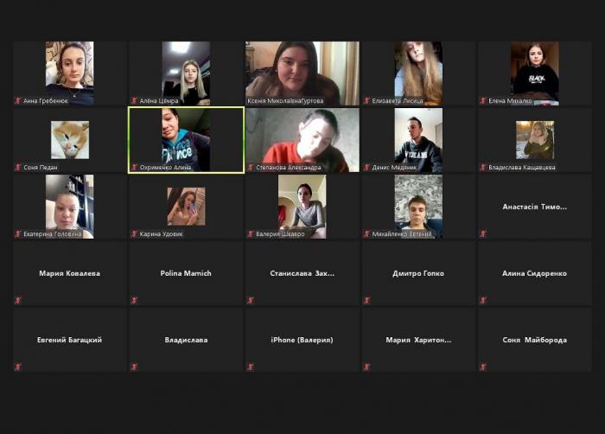Click muted mic icon beside Владислава Кащавцева
Image resolution: width=605 pixels, height=434 pixels.
[482, 167]
